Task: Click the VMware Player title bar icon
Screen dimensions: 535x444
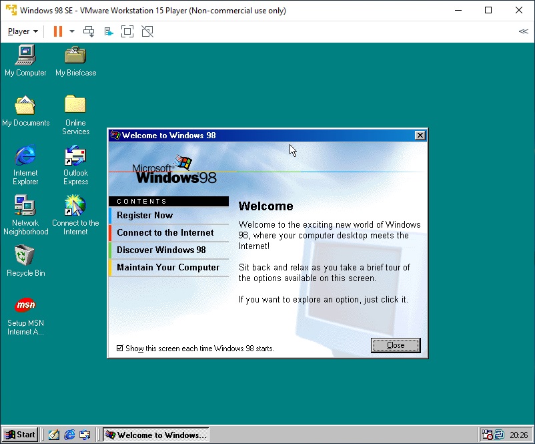Action: (x=11, y=10)
